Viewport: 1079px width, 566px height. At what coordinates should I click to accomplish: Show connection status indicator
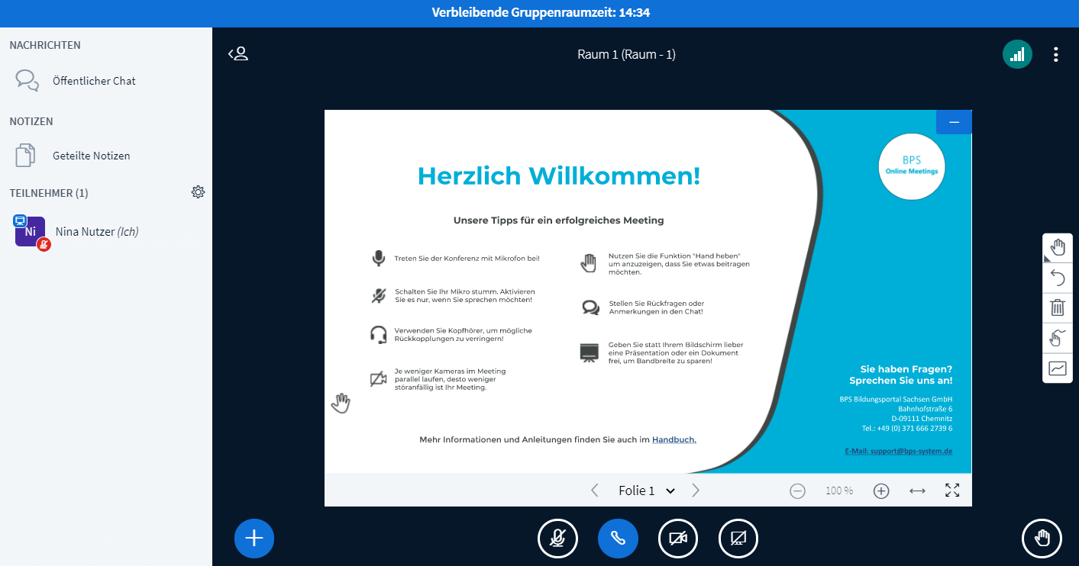click(x=1017, y=54)
